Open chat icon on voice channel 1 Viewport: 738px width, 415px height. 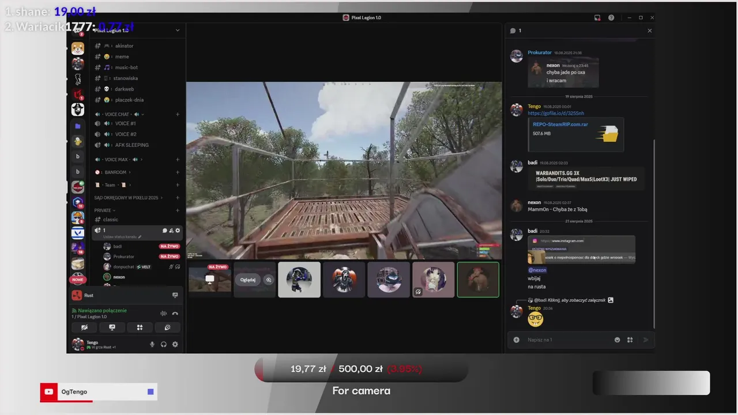coord(164,231)
